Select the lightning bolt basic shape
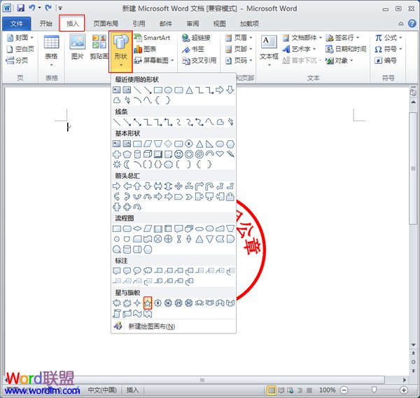Viewport: 420px width, 398px height. click(230, 154)
